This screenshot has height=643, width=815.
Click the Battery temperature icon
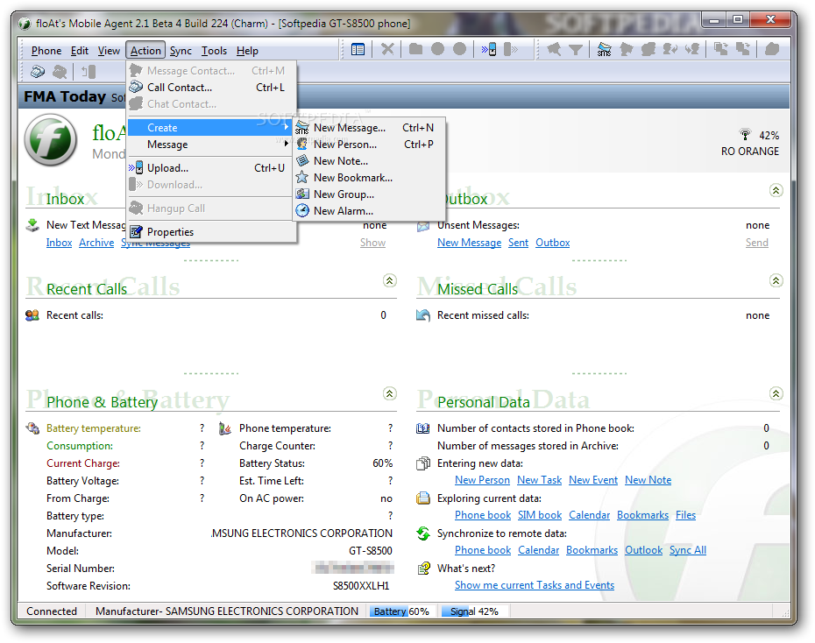tap(32, 428)
